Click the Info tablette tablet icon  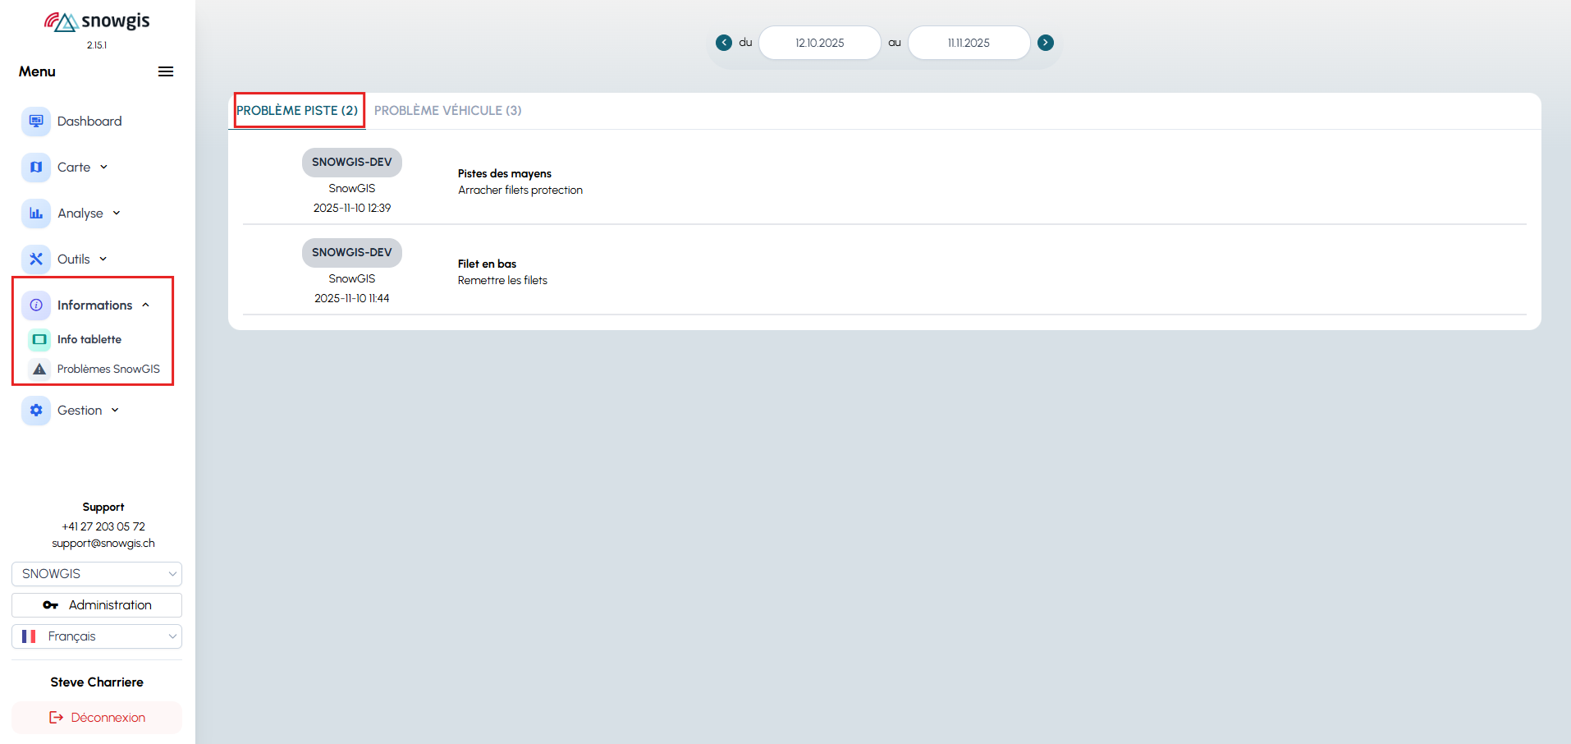tap(39, 339)
